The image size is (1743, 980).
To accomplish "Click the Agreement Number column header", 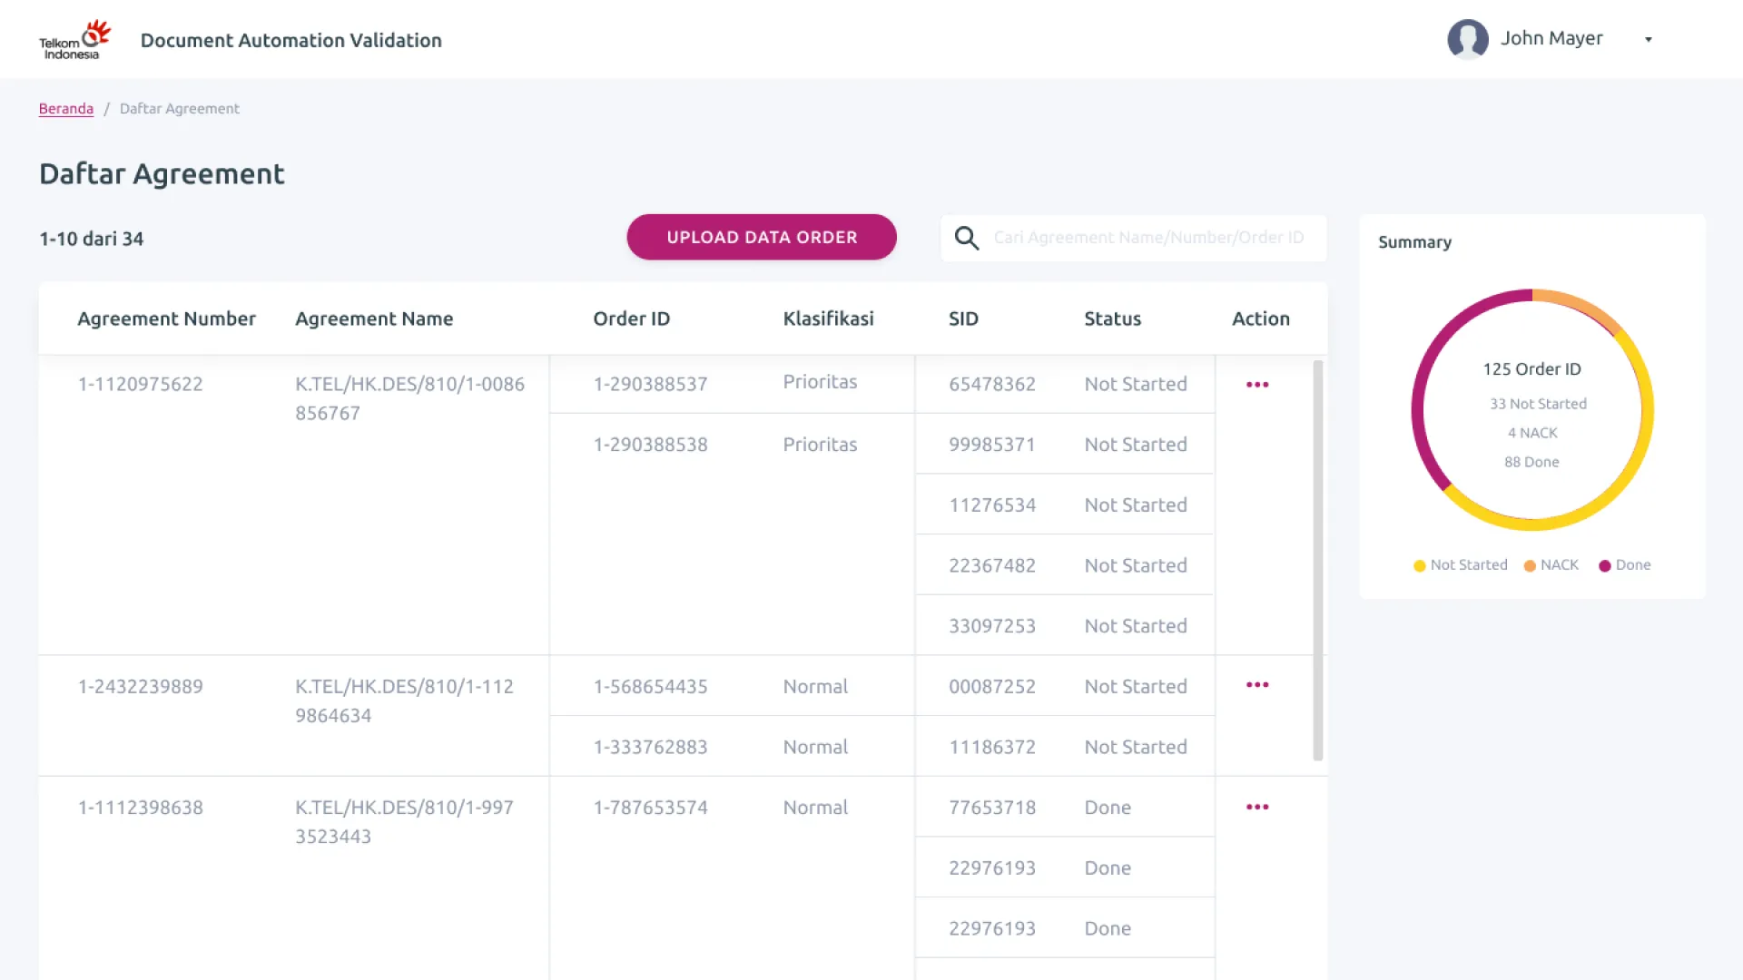I will point(166,318).
